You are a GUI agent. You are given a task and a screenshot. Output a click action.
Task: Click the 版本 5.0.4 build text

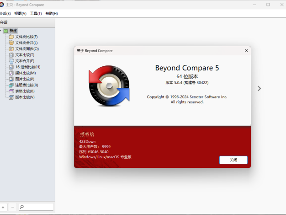coord(187,82)
